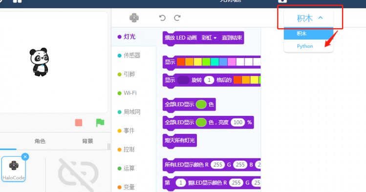Image resolution: width=366 pixels, height=192 pixels.
Task: Click the red stop button
Action: pos(79,122)
